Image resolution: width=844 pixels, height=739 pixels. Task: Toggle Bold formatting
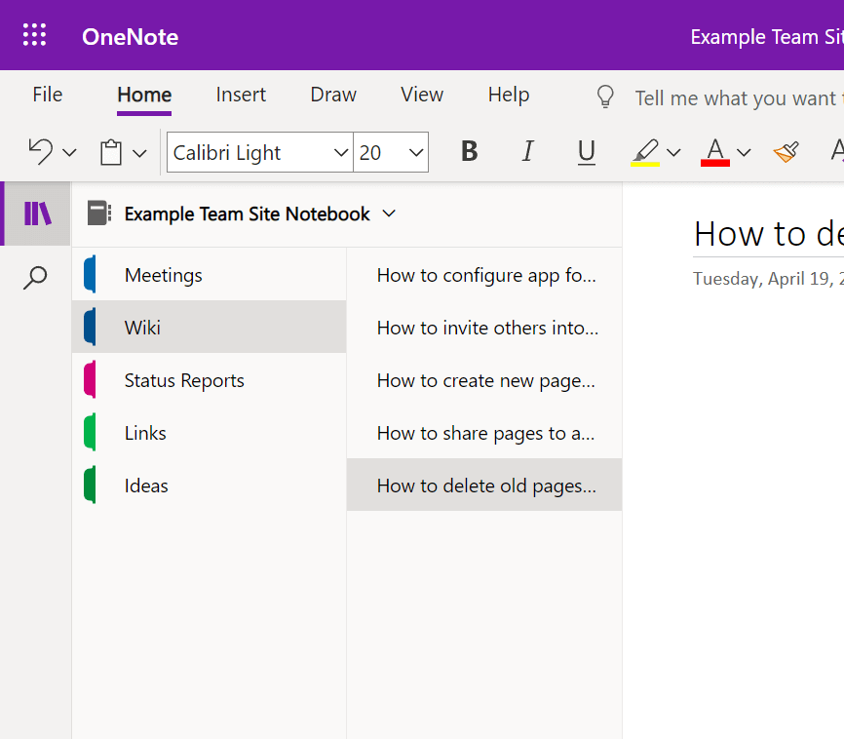coord(470,151)
